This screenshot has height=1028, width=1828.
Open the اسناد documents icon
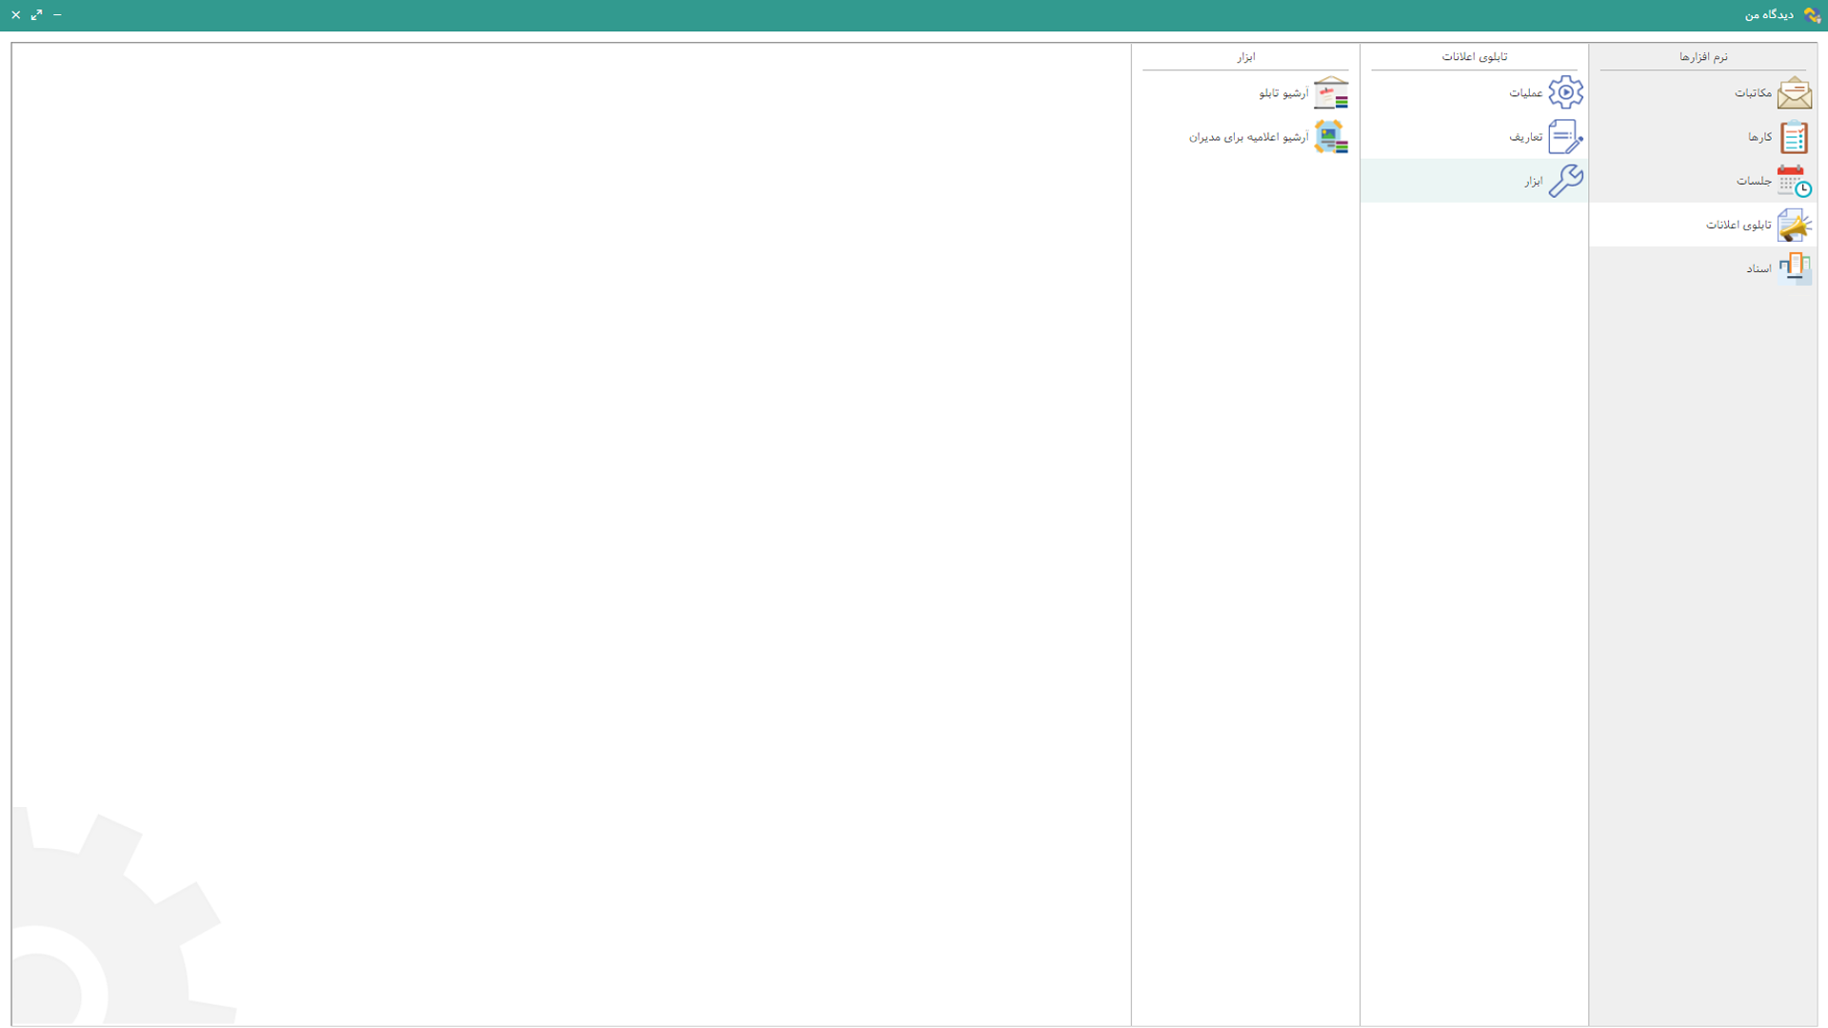1794,268
